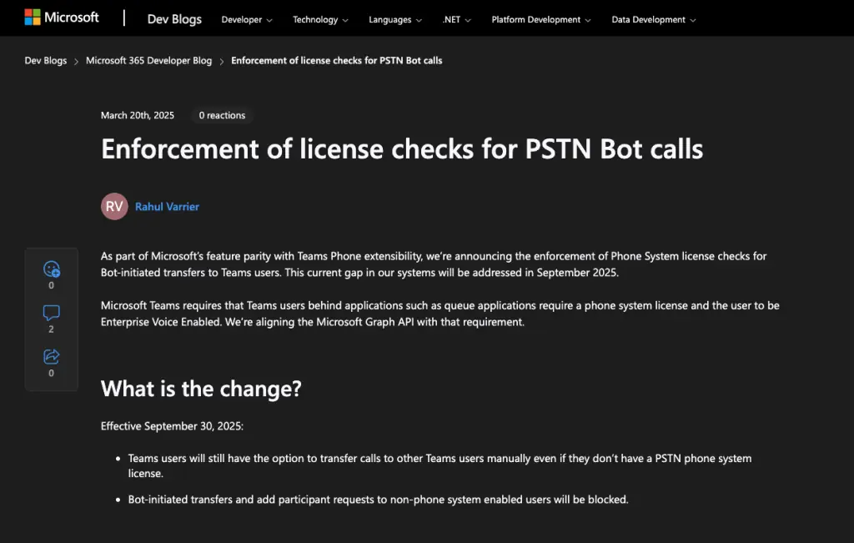Screen dimensions: 854x543
Task: Expand the Platform Development menu
Action: tap(540, 20)
